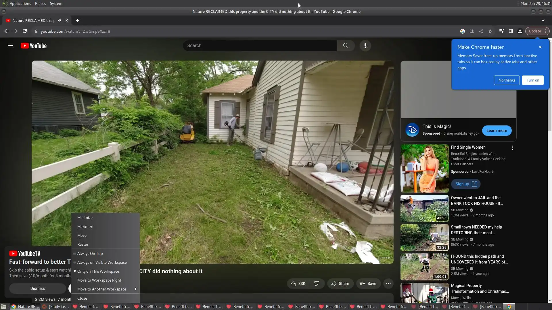Toggle Always on Visible Workspace
The image size is (552, 310).
[x=102, y=262]
